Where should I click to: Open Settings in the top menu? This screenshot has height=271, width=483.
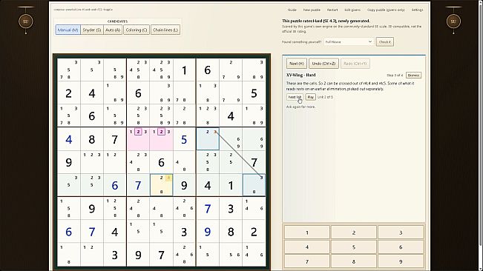tap(418, 10)
